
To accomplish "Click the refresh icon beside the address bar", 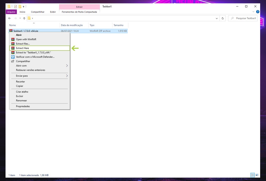I will click(x=223, y=18).
